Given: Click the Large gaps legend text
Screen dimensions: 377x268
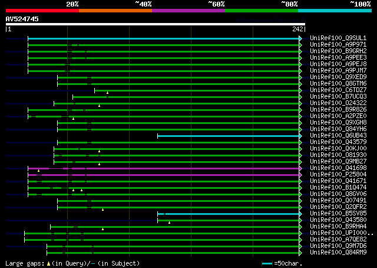Looking at the screenshot, I should pyautogui.click(x=72, y=263).
